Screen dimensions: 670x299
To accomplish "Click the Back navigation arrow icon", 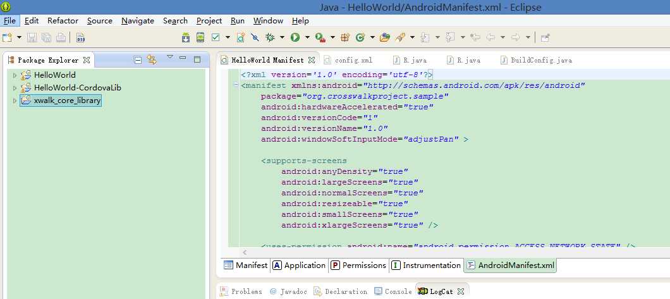I will (490, 37).
